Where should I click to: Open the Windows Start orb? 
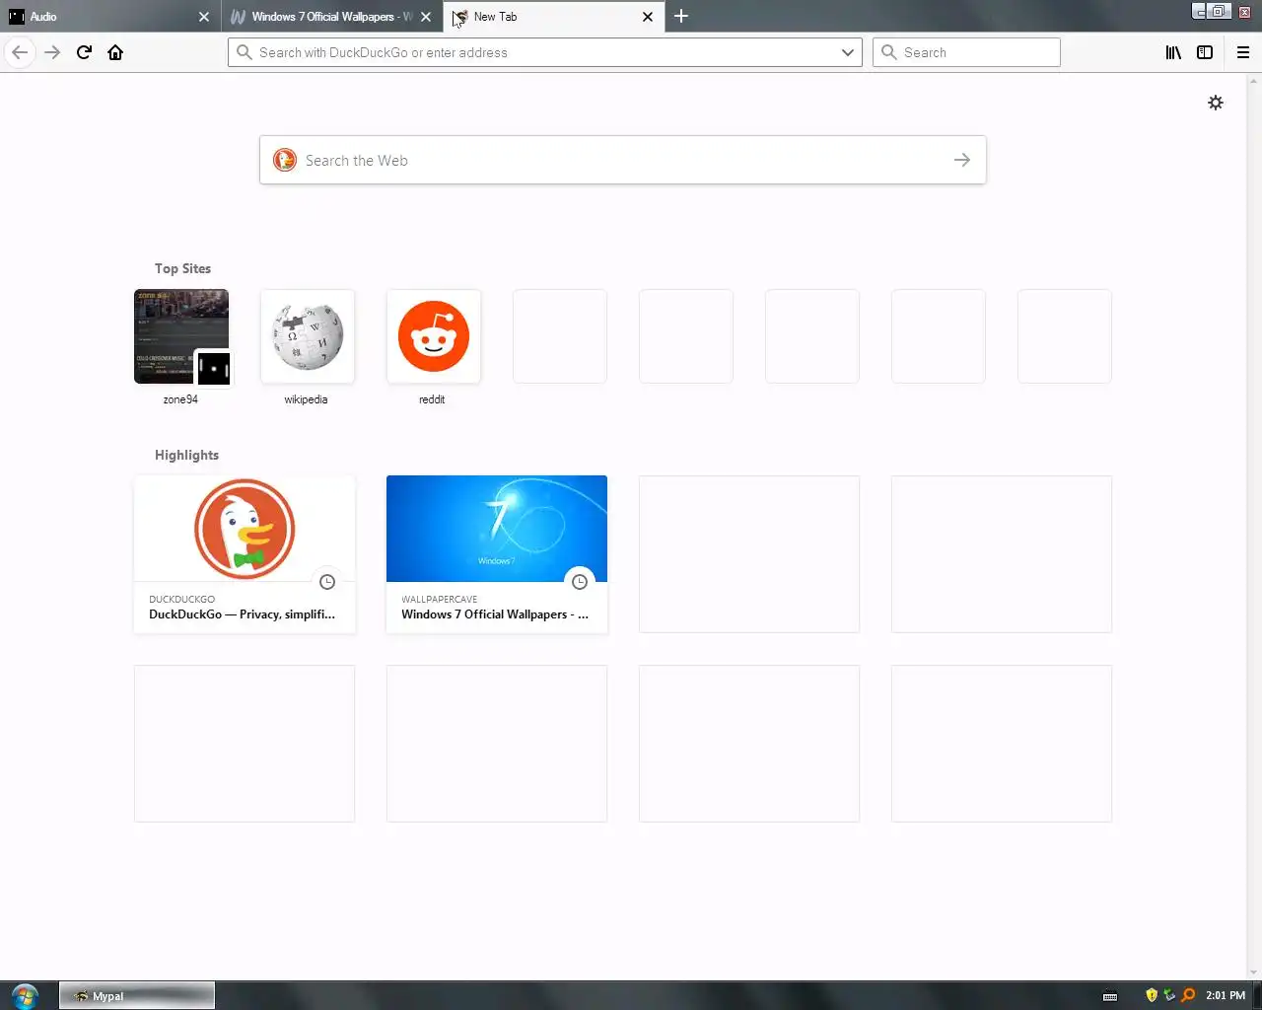(25, 995)
